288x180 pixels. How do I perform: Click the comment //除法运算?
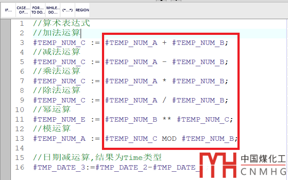click(57, 90)
